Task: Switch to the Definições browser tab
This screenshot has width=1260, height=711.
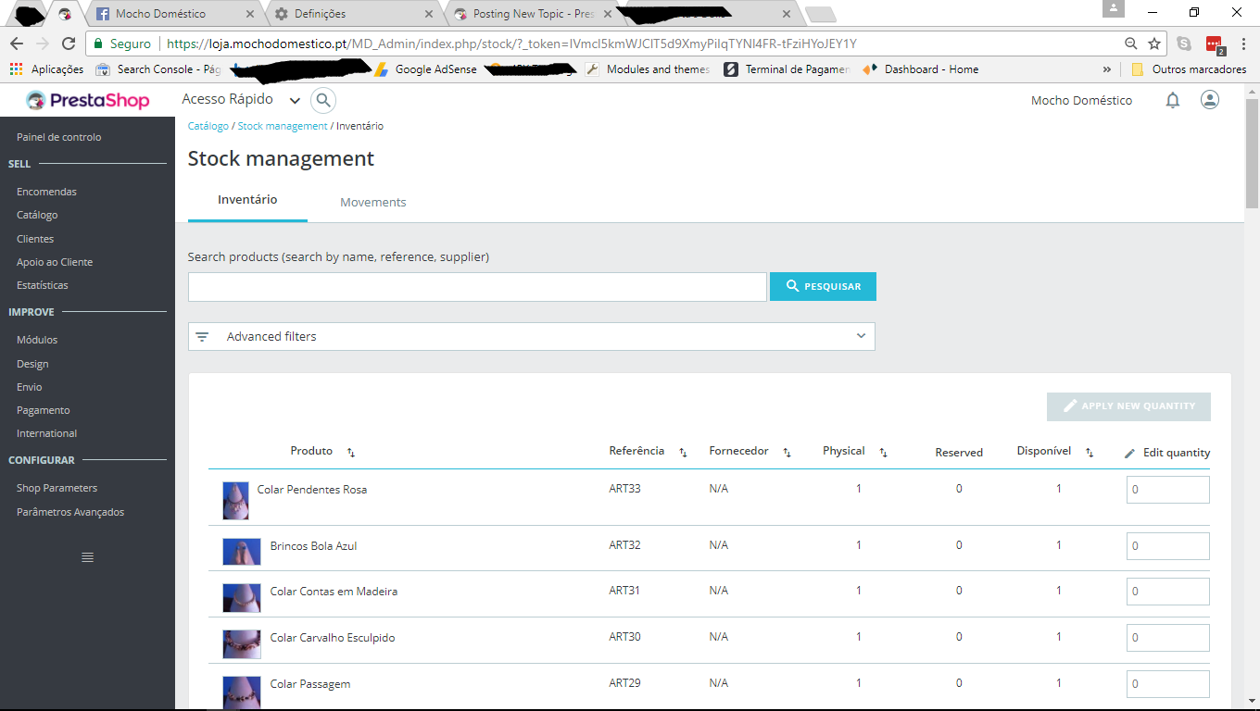Action: (353, 14)
